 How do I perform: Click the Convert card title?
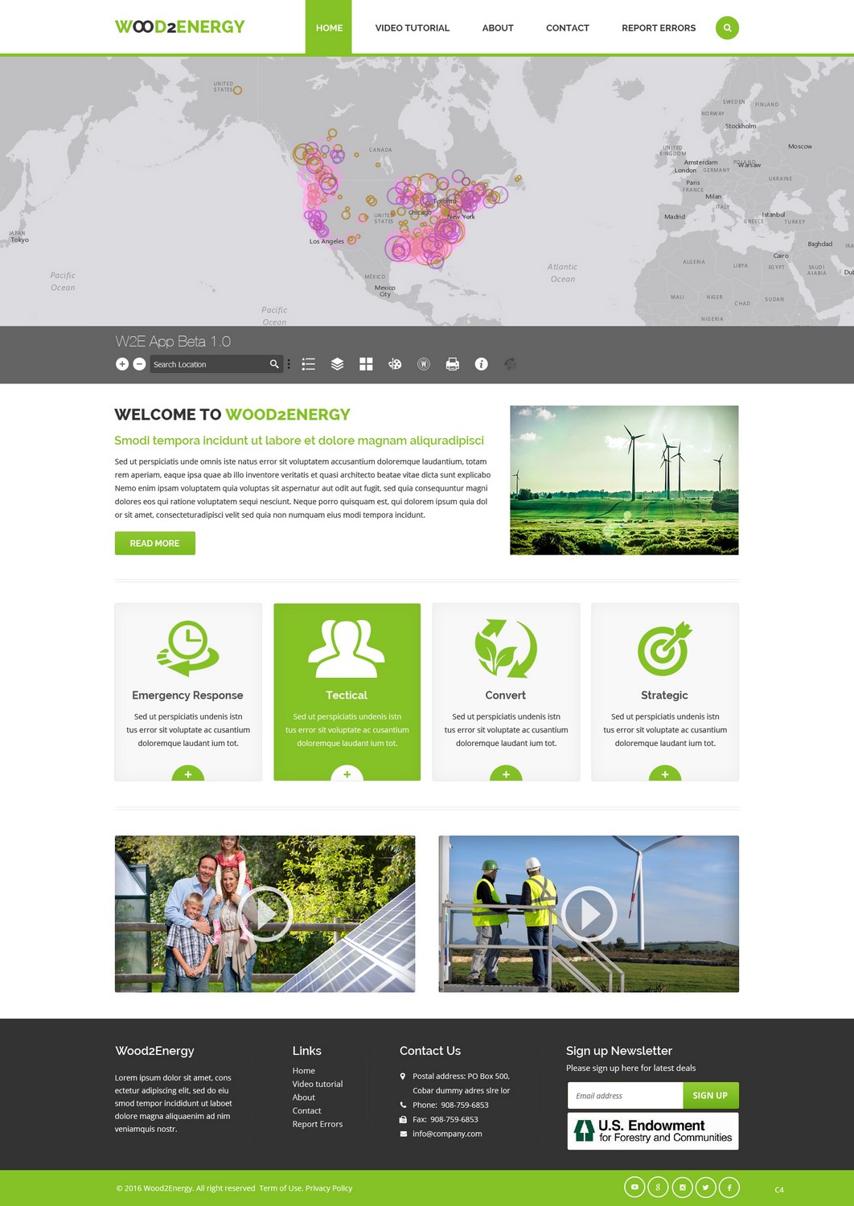(x=506, y=695)
